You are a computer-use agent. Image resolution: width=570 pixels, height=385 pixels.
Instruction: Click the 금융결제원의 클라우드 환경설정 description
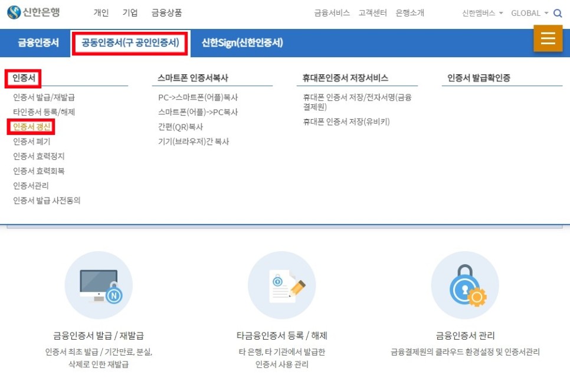(x=465, y=351)
